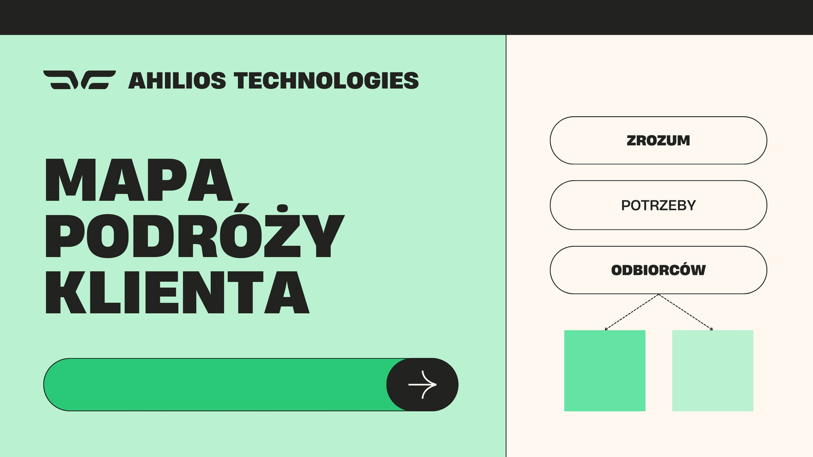
Task: Click the word TECHNOLOGIES in the header
Action: coord(326,81)
